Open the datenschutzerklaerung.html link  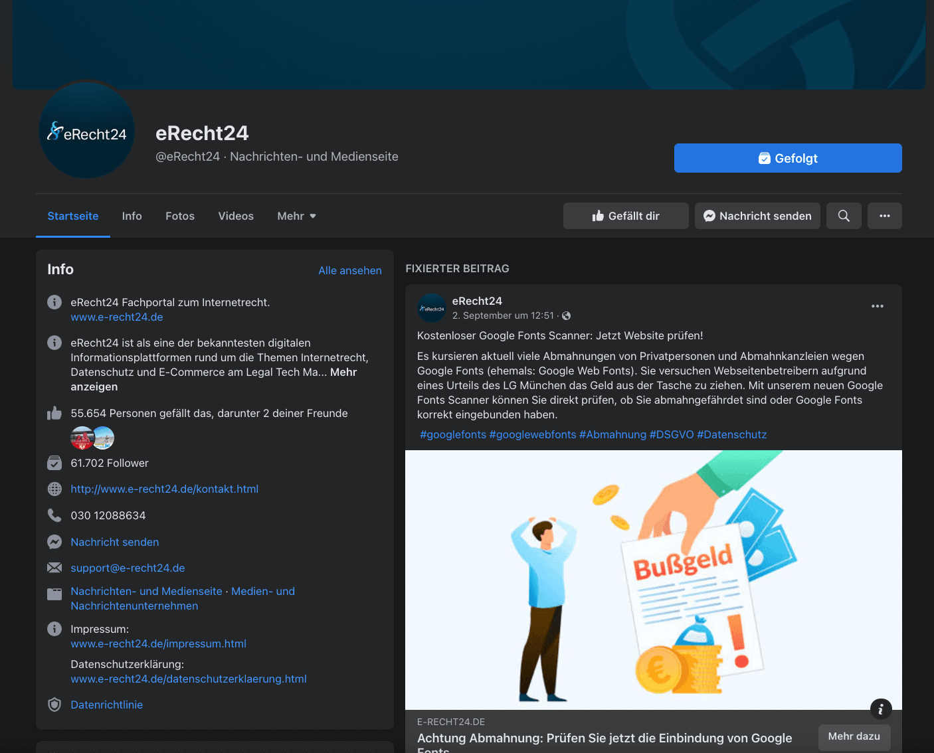189,679
